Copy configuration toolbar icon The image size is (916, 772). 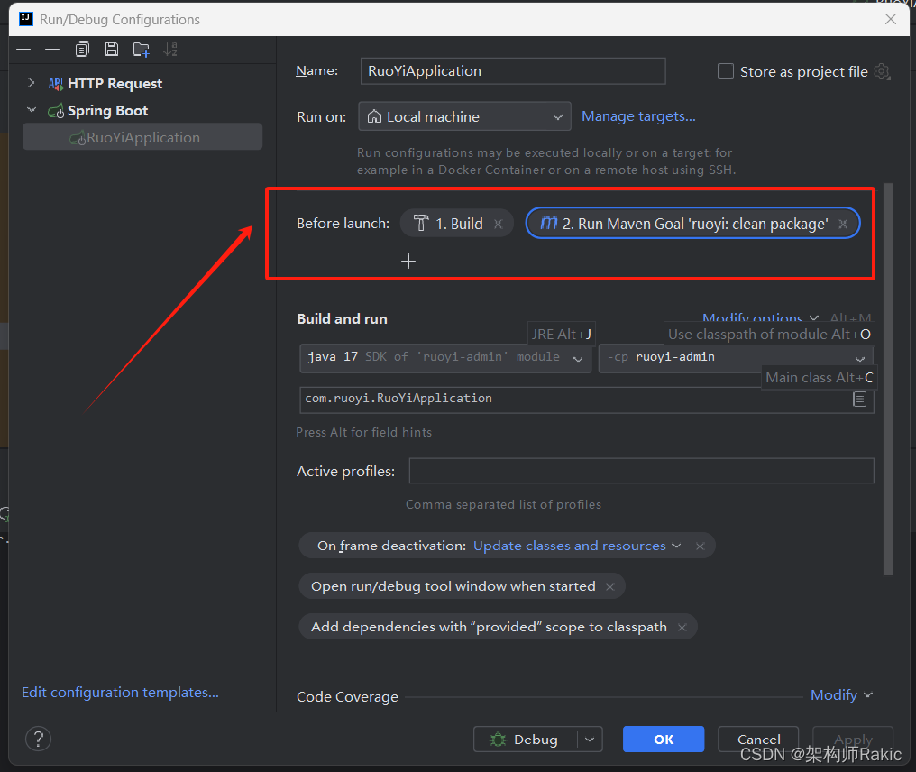pos(82,50)
